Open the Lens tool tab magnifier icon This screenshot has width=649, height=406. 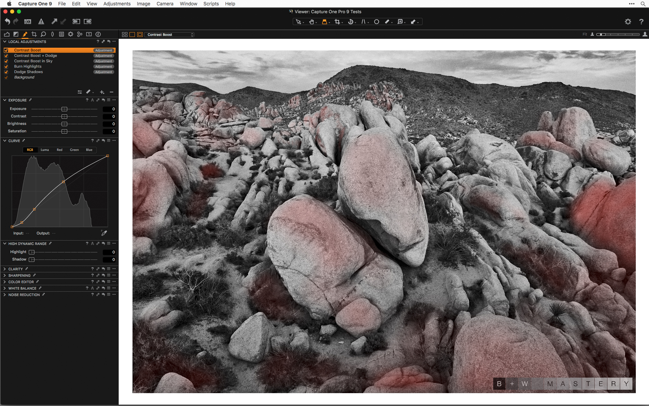[43, 34]
